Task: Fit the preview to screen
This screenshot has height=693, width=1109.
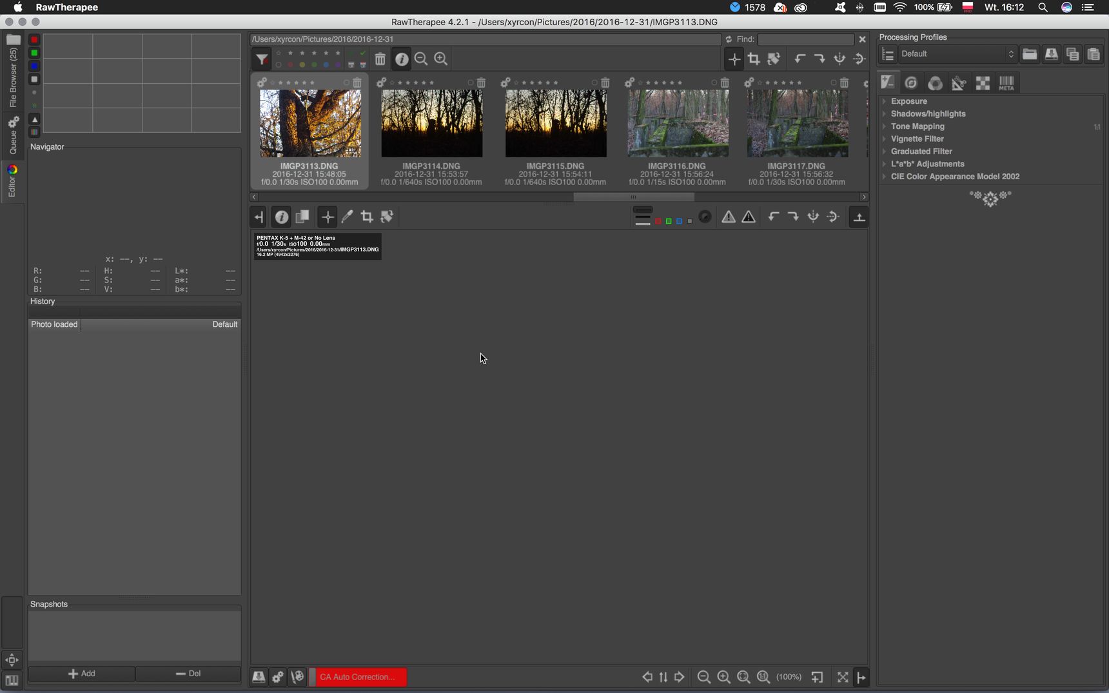Action: (x=743, y=677)
